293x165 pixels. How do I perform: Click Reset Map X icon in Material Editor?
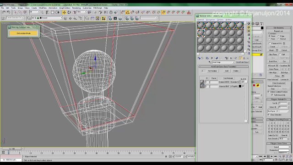click(212, 58)
